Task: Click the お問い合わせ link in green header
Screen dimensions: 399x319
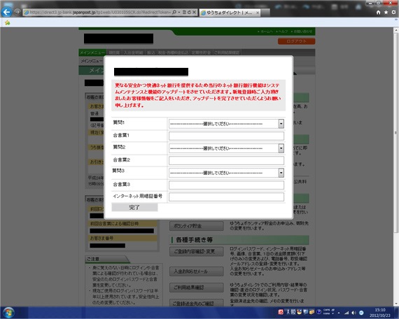Action: click(303, 31)
